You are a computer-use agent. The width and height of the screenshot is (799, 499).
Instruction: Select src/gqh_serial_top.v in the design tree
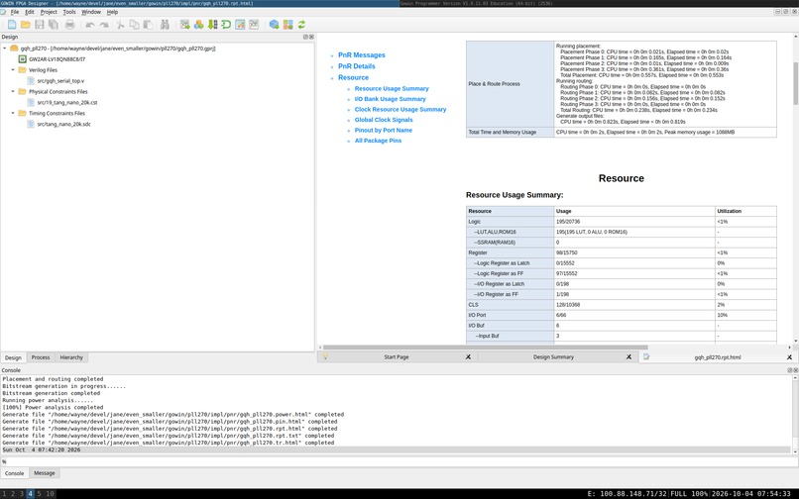(60, 81)
